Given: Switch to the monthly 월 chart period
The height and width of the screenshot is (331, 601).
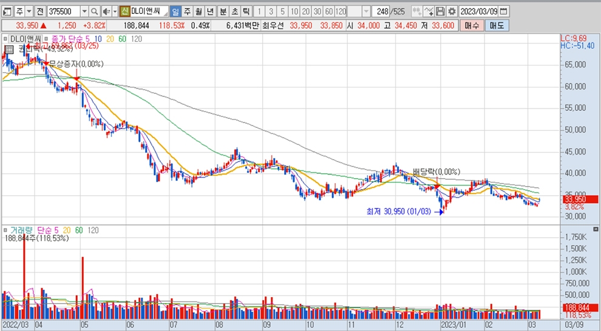Looking at the screenshot, I should click(x=198, y=12).
